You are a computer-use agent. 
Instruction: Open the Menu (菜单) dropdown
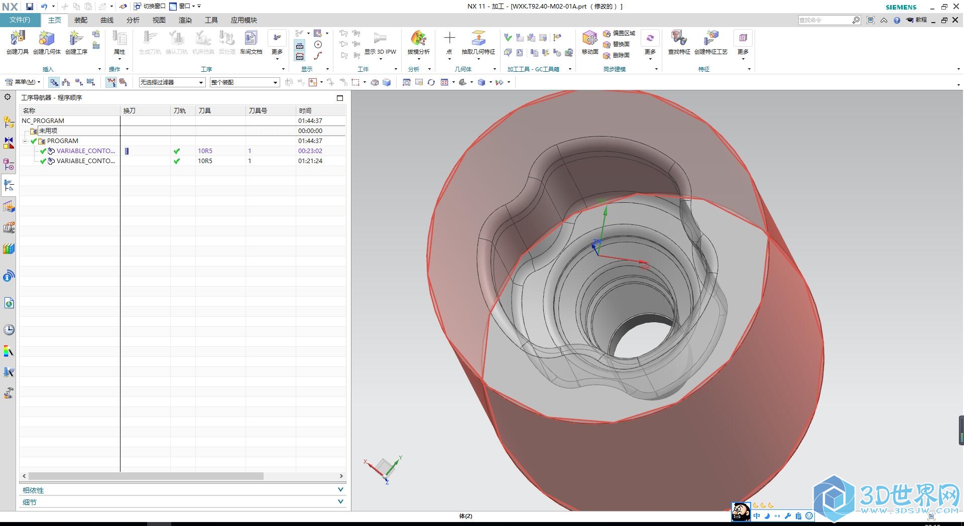pyautogui.click(x=23, y=82)
